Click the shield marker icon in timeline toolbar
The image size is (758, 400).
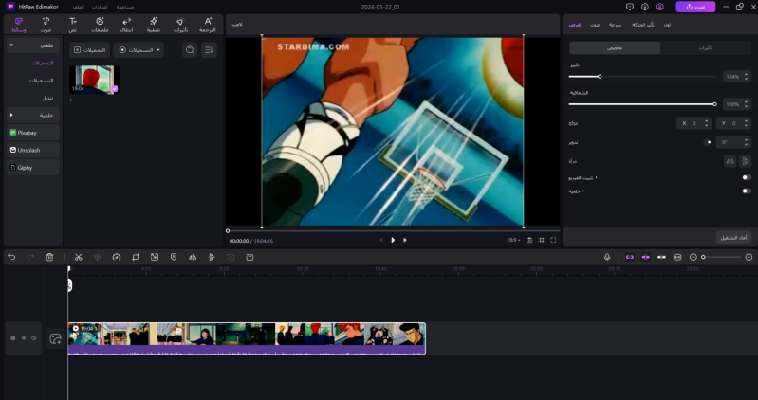click(x=174, y=257)
